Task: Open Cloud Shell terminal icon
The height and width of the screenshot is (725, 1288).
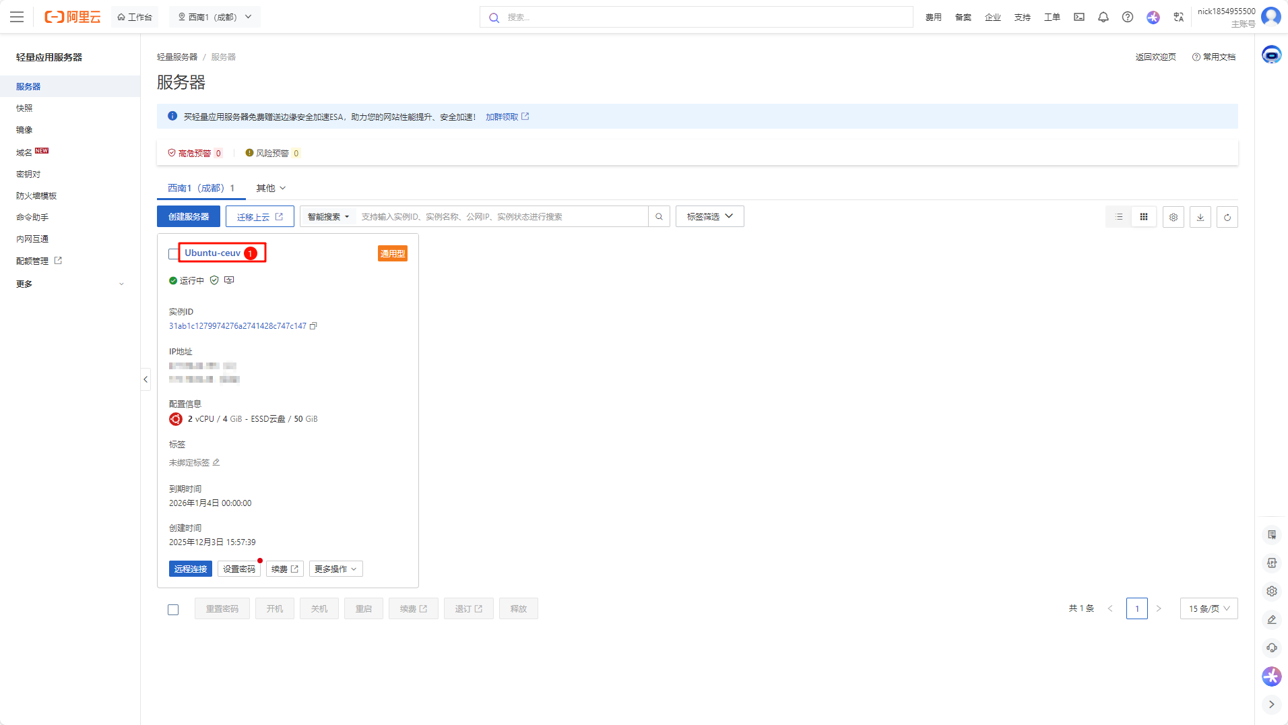Action: coord(1079,18)
